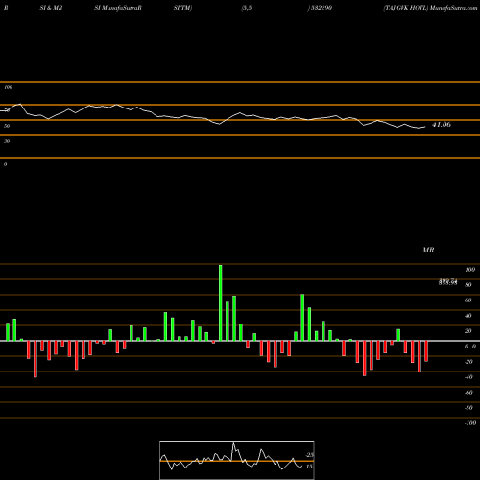480x480 pixels.
Task: Click the 50 level label in RSI panel
Action: pos(7,126)
